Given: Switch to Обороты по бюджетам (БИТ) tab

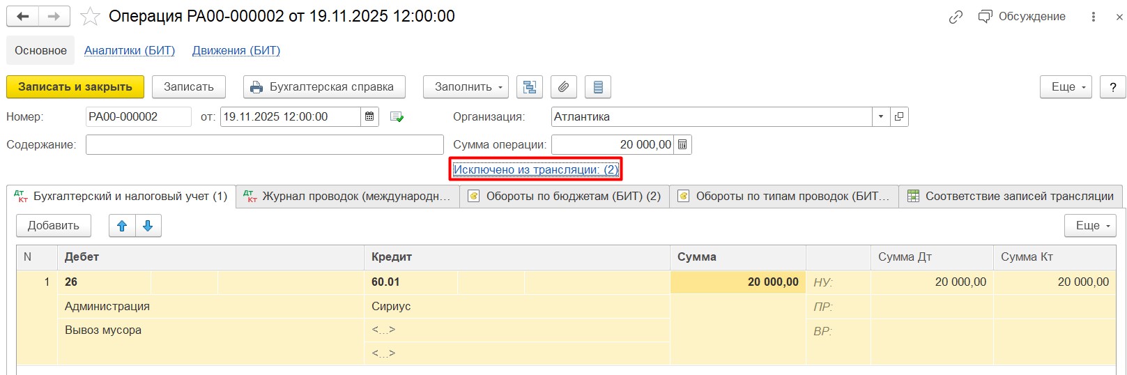Looking at the screenshot, I should (x=565, y=197).
